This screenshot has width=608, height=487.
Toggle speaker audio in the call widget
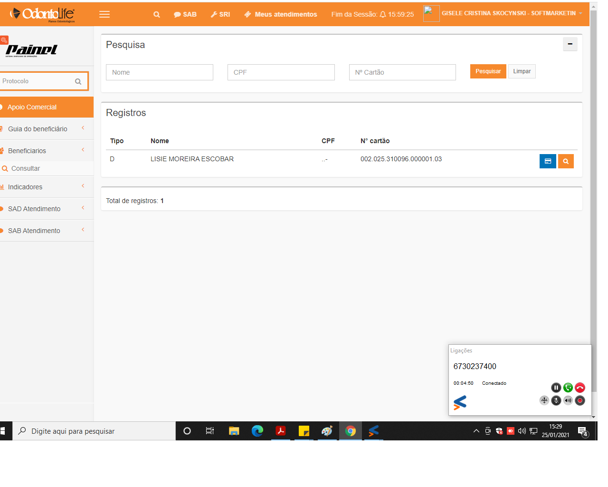(x=568, y=400)
